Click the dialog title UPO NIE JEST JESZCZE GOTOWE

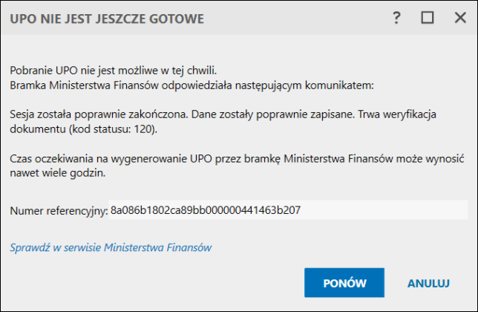[x=107, y=19]
